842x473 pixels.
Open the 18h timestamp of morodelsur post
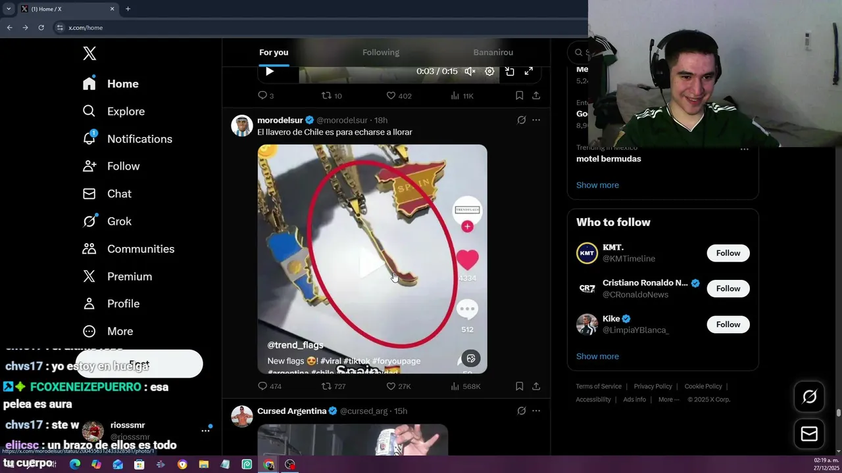pos(381,120)
